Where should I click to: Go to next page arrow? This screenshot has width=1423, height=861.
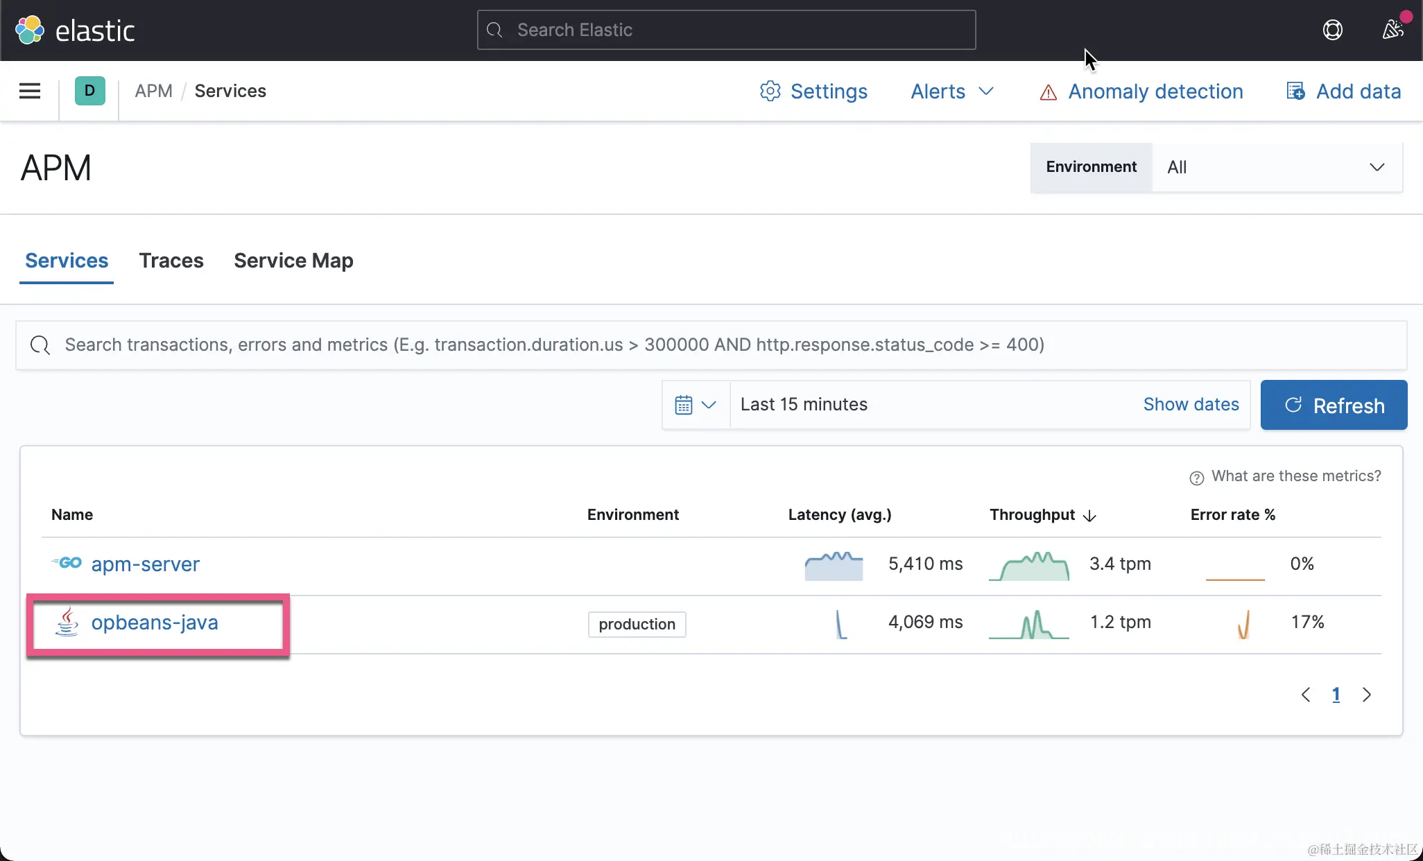click(x=1366, y=695)
